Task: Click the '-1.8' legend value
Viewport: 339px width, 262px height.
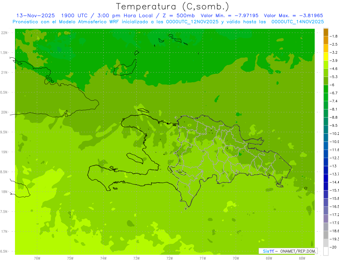Action: tap(334, 36)
